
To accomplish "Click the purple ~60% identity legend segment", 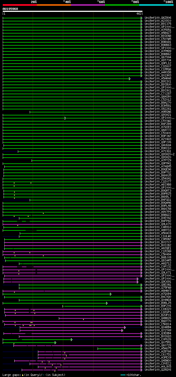I will (88, 5).
